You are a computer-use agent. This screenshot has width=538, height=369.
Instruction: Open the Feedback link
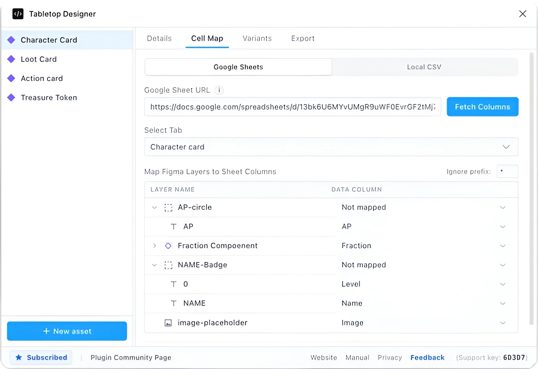click(427, 358)
